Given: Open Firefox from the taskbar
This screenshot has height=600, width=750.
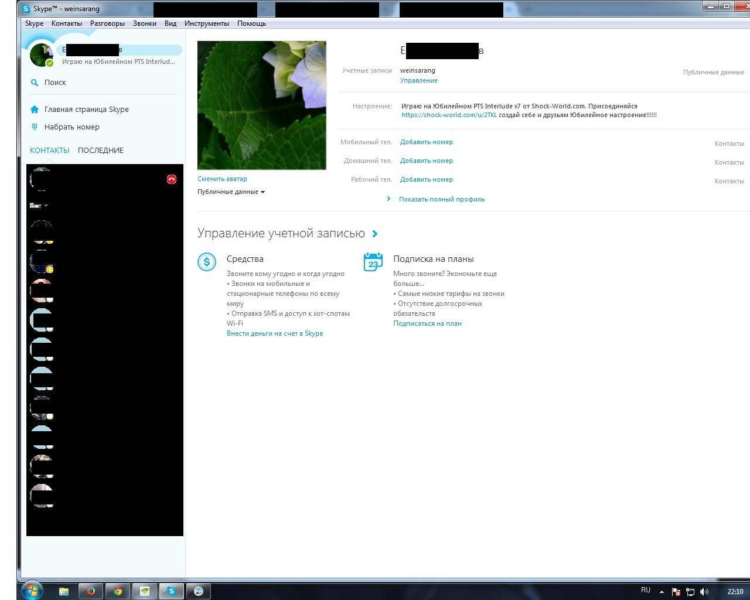Looking at the screenshot, I should click(91, 591).
